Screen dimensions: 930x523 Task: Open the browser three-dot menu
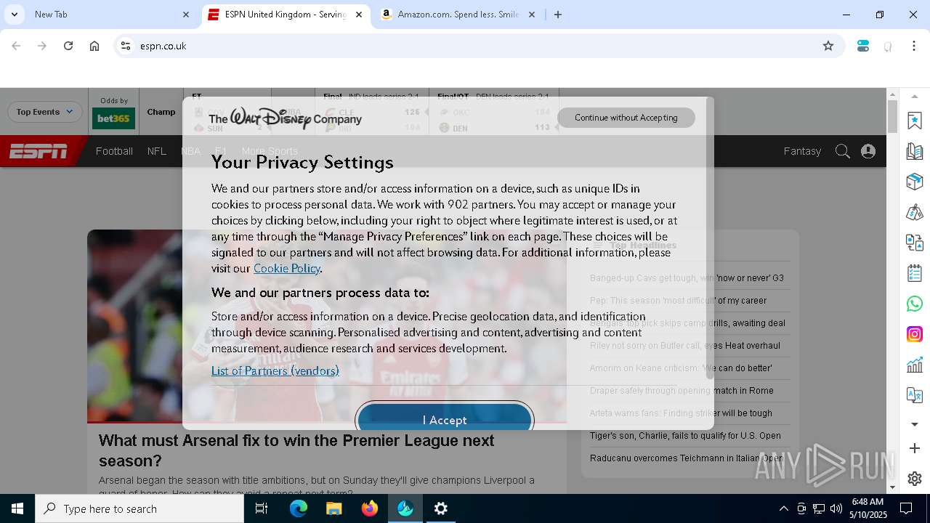coord(914,46)
